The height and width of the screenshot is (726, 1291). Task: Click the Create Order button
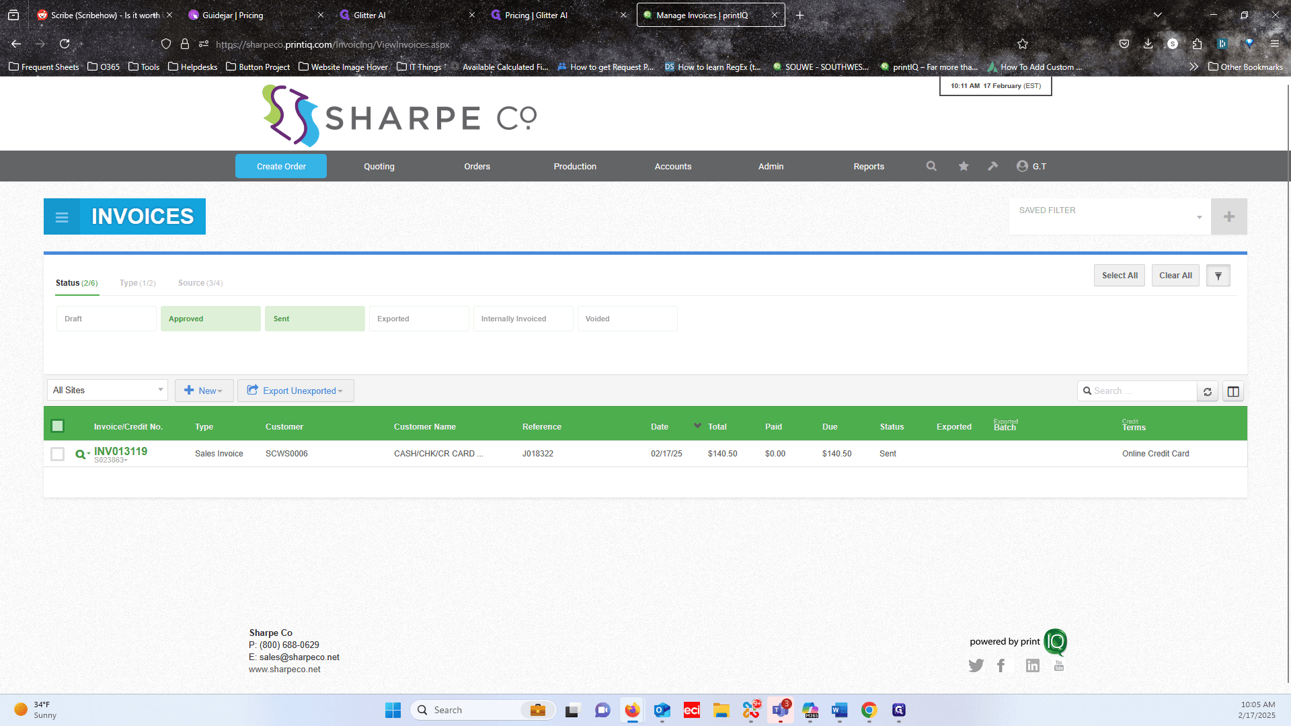coord(281,167)
